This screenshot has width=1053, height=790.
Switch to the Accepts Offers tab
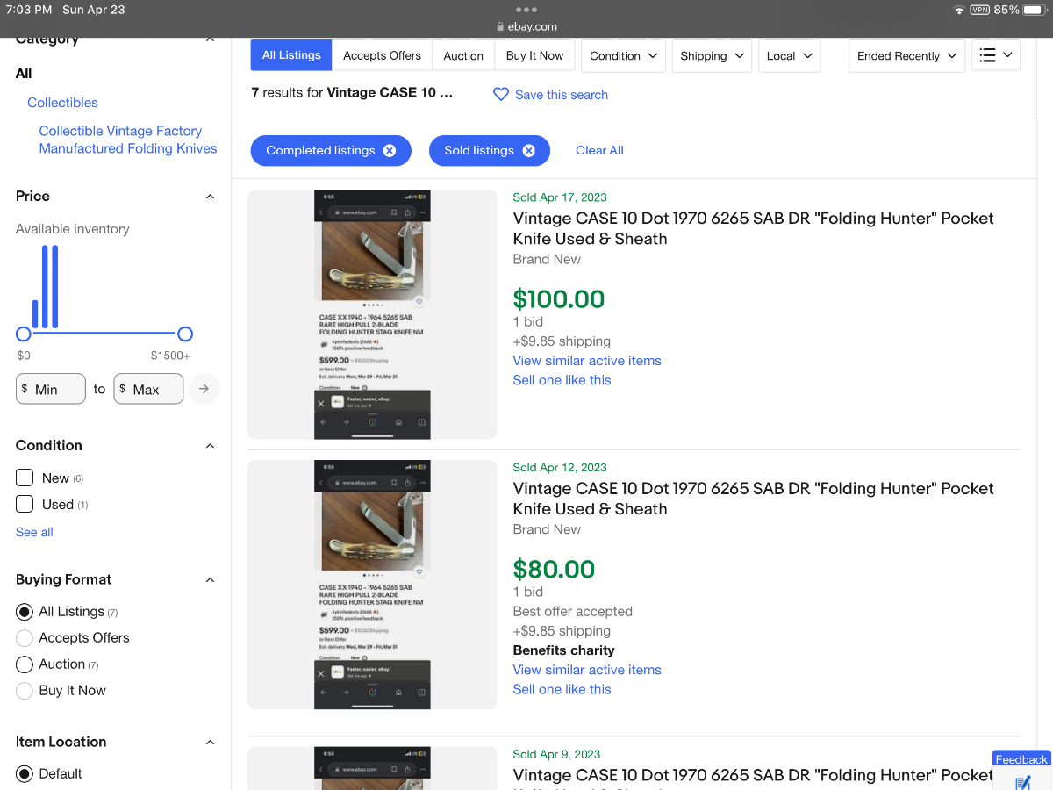(382, 55)
